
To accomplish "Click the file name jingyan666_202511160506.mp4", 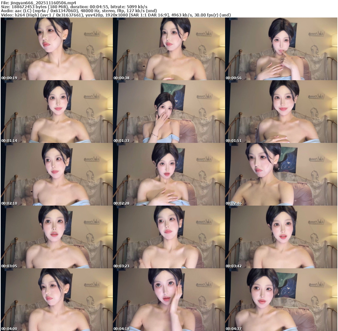I will (43, 3).
